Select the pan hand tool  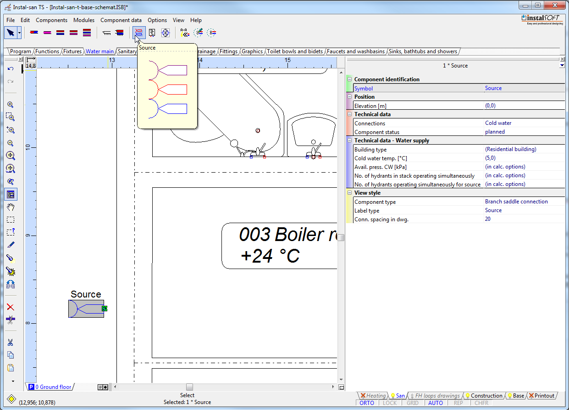[x=11, y=207]
